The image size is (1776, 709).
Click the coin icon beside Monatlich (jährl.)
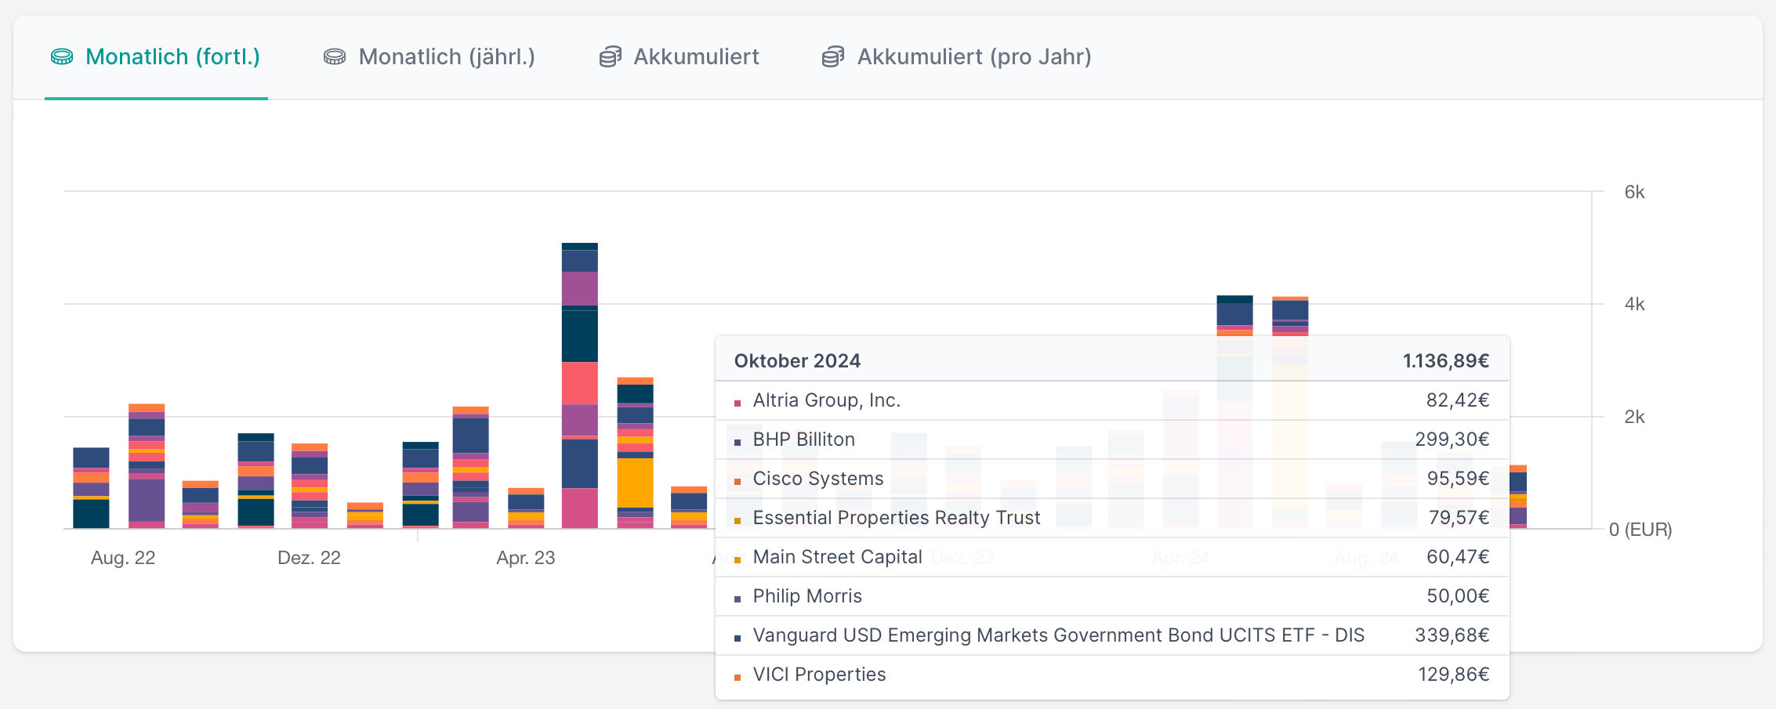click(x=335, y=56)
